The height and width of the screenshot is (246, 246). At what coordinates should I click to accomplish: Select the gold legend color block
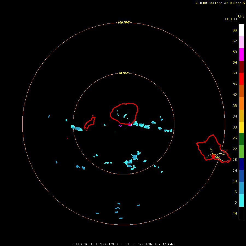241,116
